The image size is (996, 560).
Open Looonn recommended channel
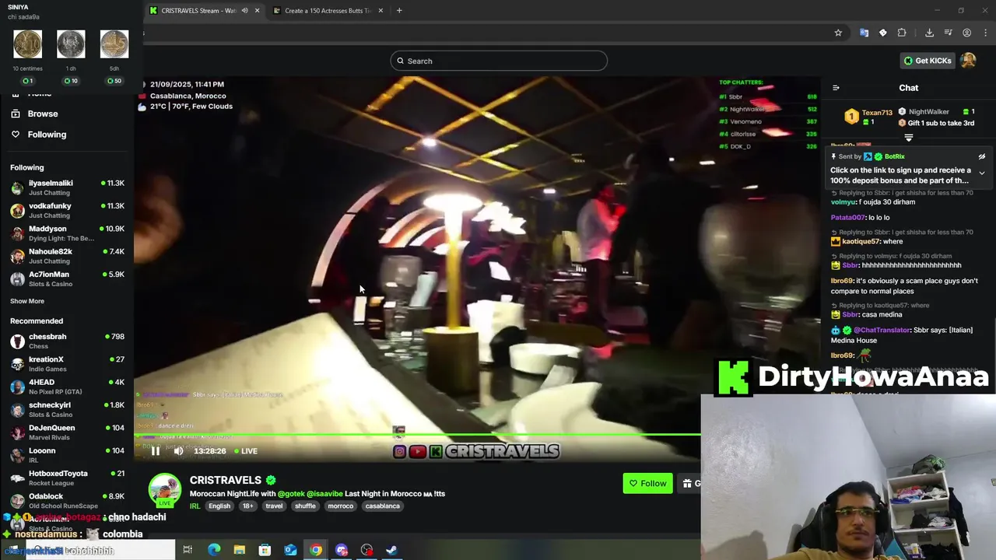(67, 455)
